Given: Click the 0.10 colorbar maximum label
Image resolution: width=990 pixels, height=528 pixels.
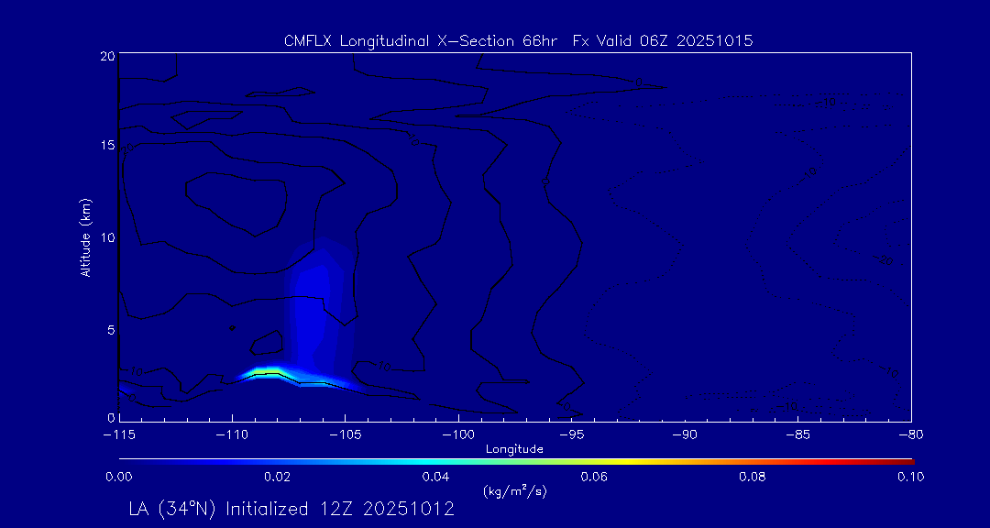Looking at the screenshot, I should [x=910, y=477].
